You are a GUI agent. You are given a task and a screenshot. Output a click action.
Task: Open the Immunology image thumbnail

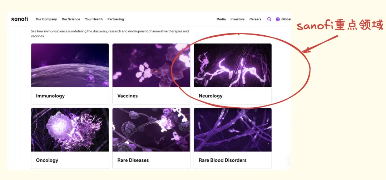(x=70, y=66)
